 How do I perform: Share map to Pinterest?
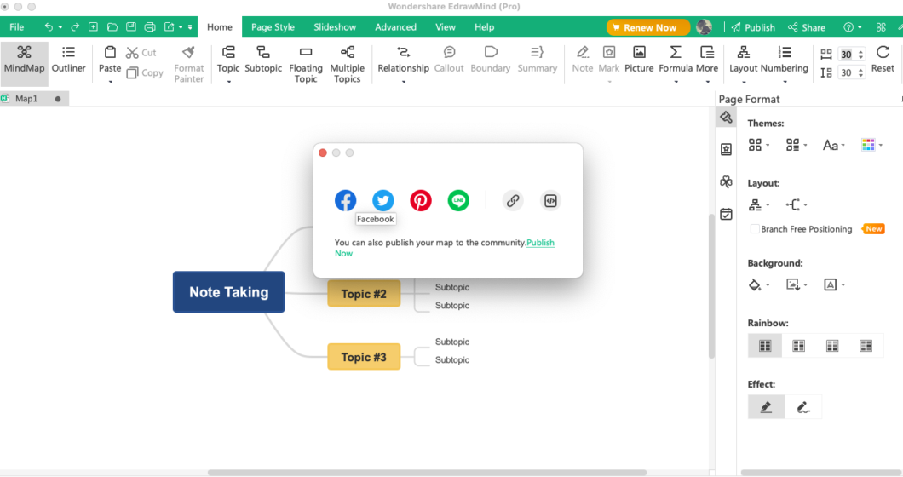point(420,200)
